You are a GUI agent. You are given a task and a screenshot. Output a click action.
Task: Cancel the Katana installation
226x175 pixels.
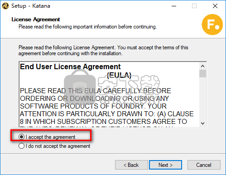[x=204, y=165]
